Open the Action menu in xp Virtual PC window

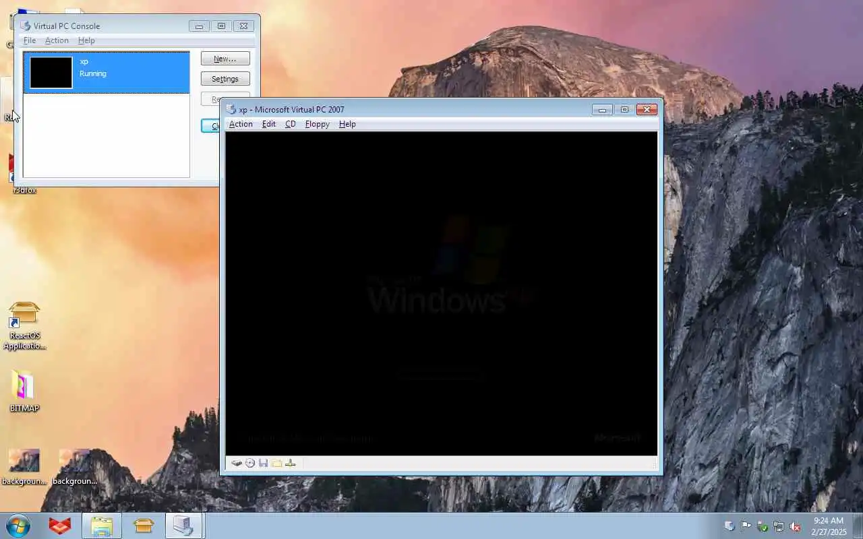click(241, 124)
